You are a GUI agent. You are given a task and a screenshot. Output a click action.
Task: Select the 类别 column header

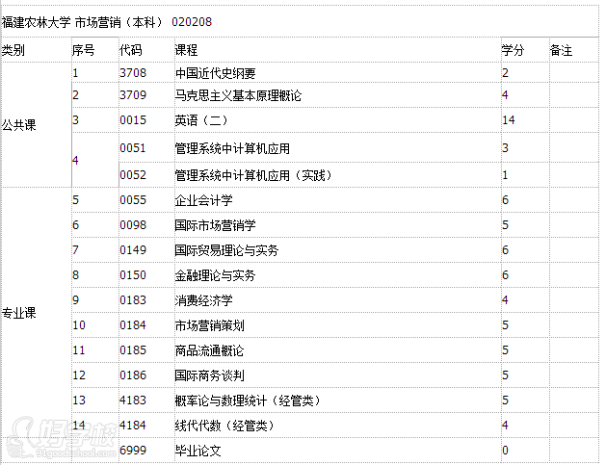pos(14,50)
